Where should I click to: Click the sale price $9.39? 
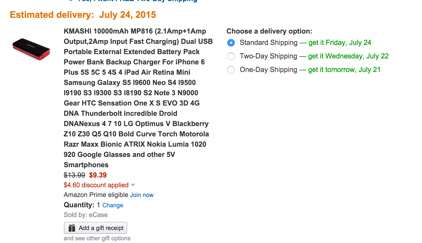98,175
